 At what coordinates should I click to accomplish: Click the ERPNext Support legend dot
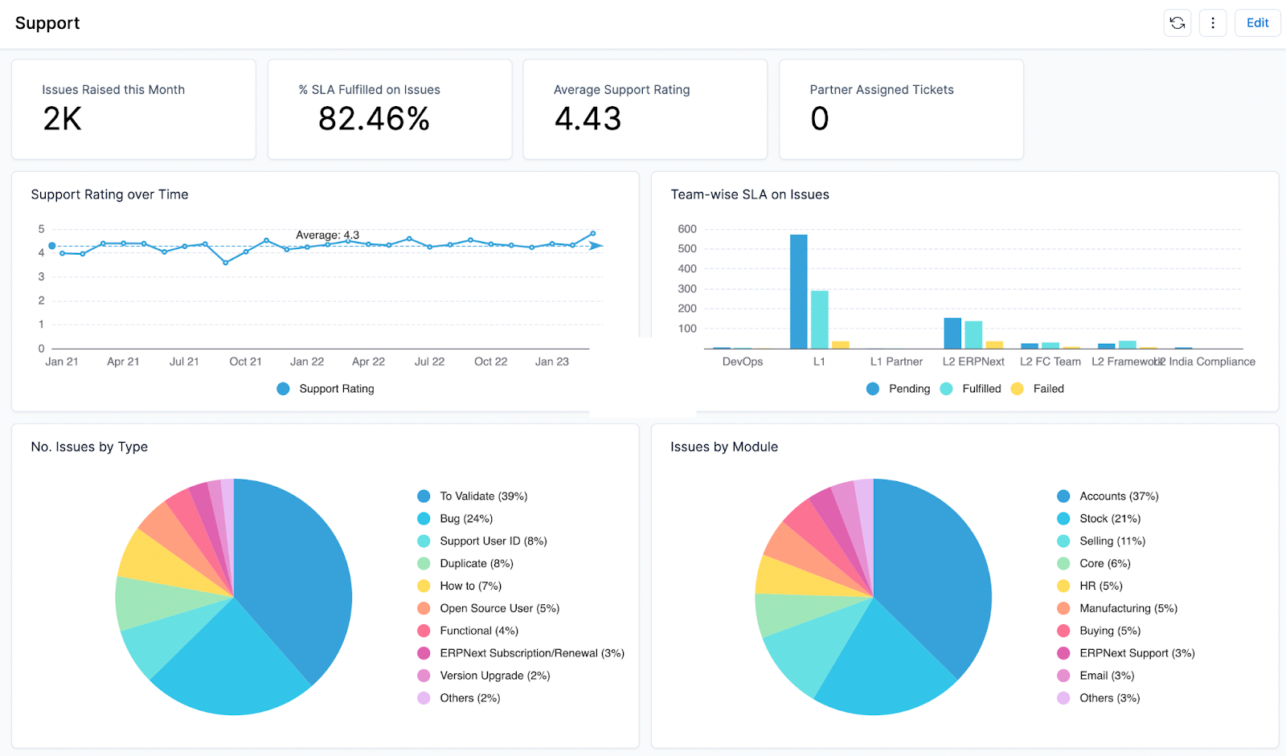(x=1063, y=654)
